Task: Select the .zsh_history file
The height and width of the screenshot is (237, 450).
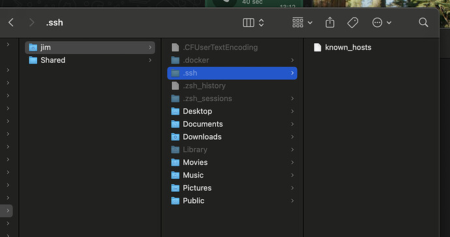Action: pyautogui.click(x=232, y=86)
